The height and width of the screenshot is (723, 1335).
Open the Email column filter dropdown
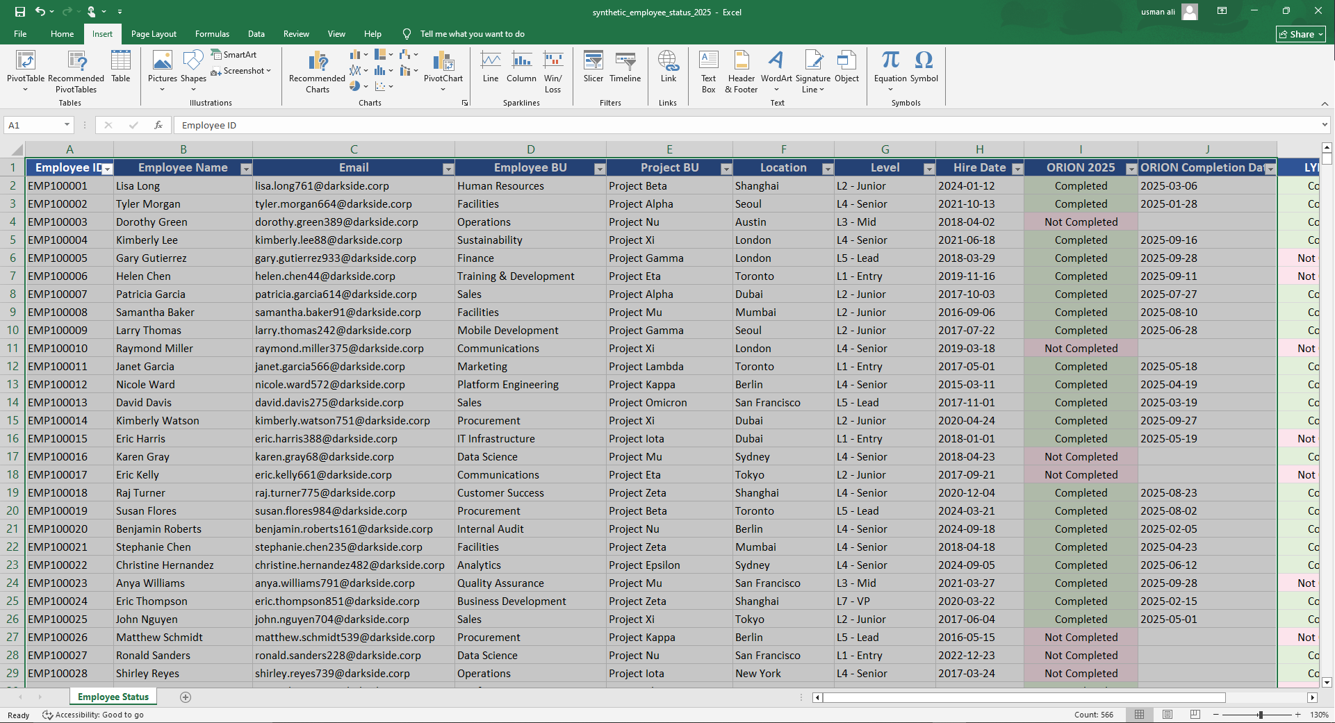(x=448, y=169)
